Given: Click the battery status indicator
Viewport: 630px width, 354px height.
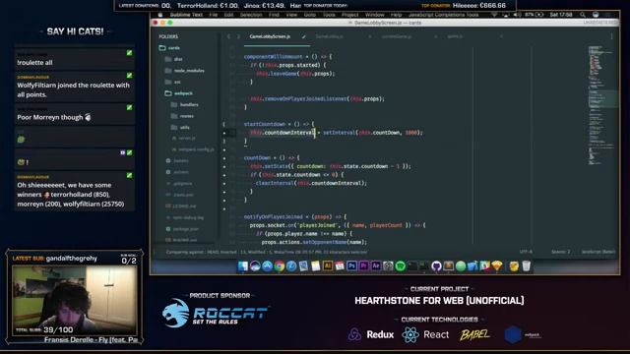Looking at the screenshot, I should [535, 15].
